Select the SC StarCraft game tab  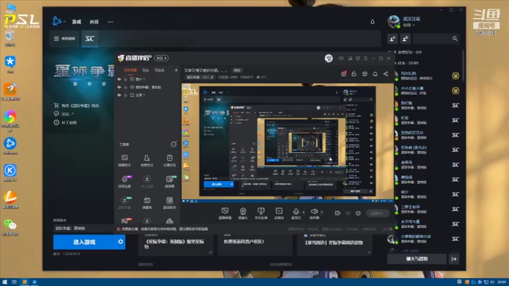tap(90, 39)
